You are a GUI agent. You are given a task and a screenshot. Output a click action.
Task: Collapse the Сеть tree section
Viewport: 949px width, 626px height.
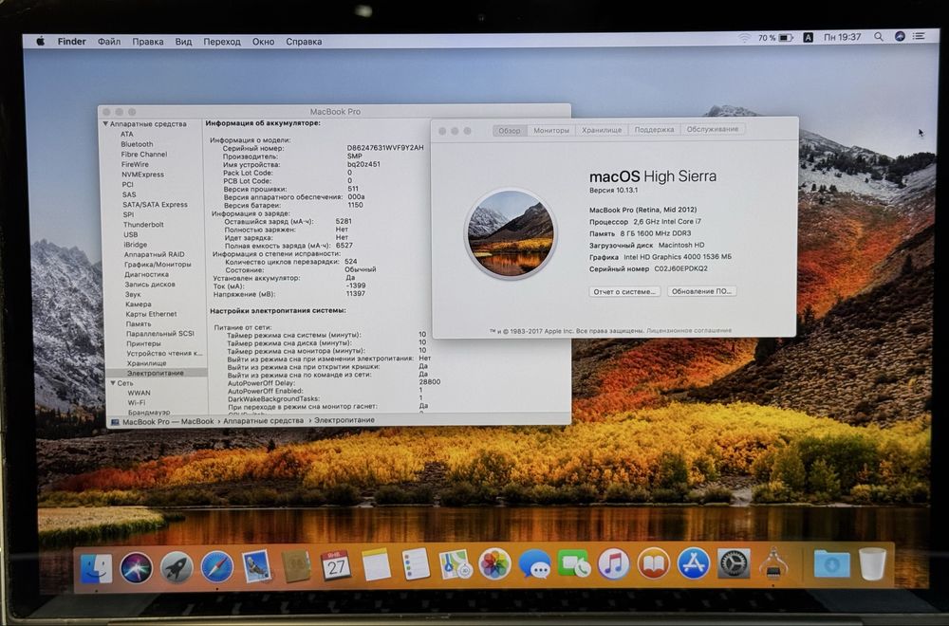[113, 383]
